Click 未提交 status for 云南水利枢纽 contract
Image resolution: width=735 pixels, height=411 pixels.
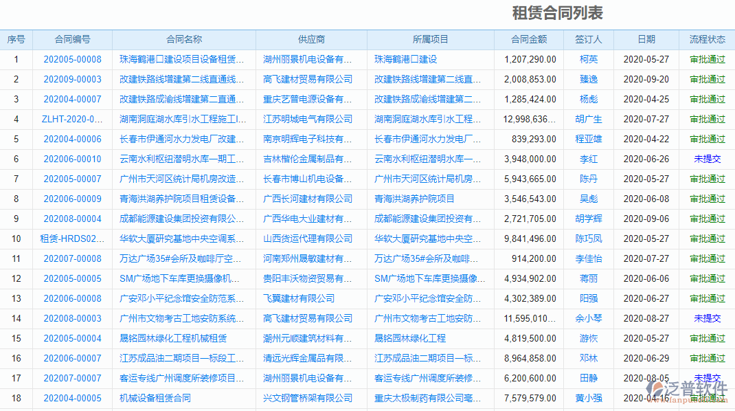point(708,159)
